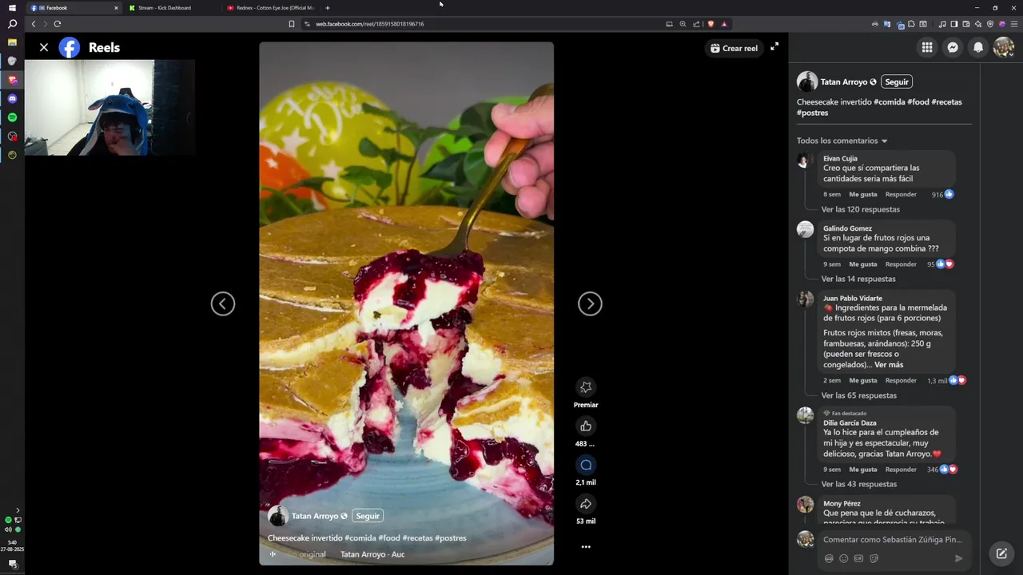Click the #postres hashtag in the panel
The height and width of the screenshot is (575, 1023).
click(x=813, y=113)
